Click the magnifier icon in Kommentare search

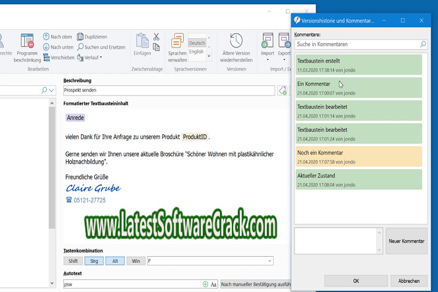click(423, 44)
